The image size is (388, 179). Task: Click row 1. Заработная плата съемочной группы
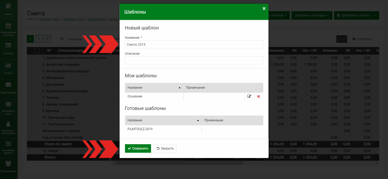(74, 58)
